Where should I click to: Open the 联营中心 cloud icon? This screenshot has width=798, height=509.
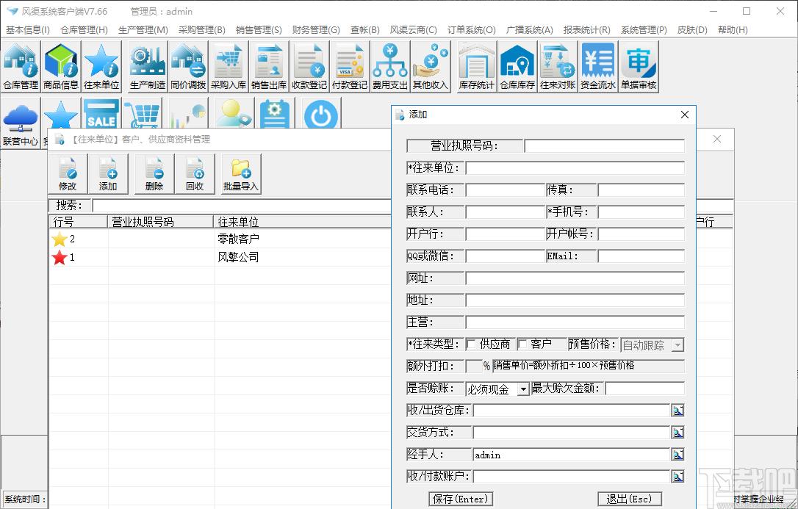pos(21,123)
